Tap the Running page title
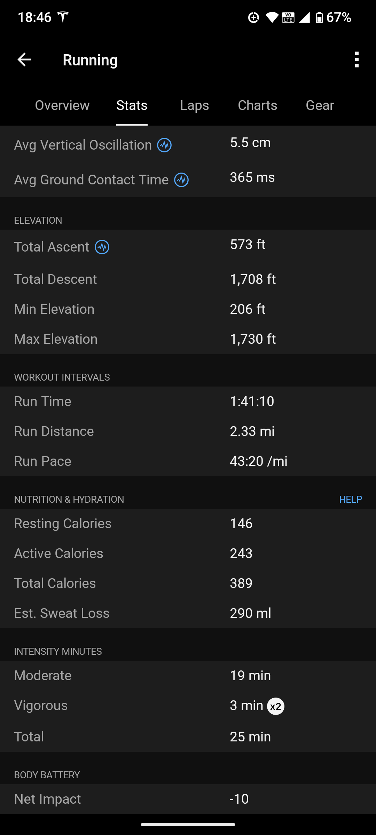The image size is (376, 835). (90, 60)
